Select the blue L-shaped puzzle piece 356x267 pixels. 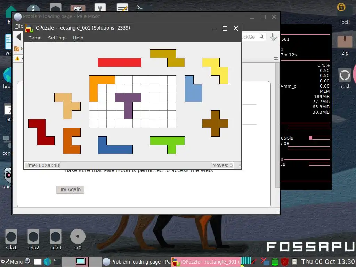[x=115, y=149]
